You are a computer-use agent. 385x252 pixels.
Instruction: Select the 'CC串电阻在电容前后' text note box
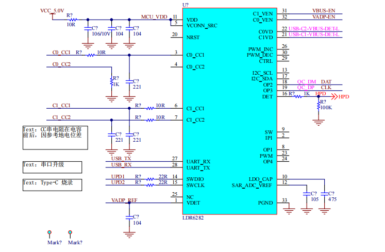(x=55, y=138)
